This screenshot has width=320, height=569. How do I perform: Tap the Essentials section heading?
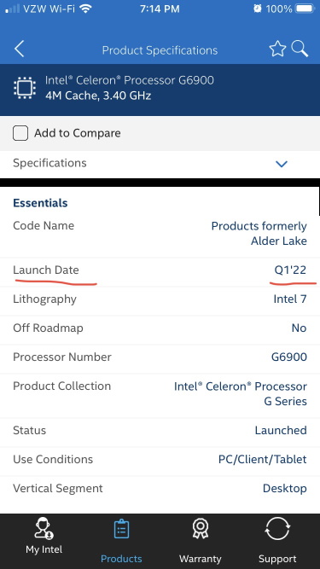click(x=40, y=203)
